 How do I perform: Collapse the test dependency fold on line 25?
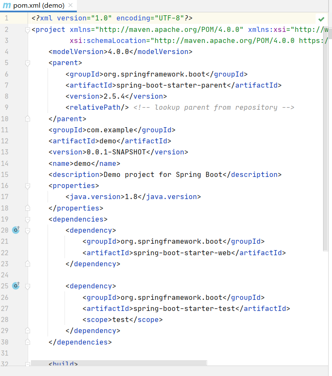click(28, 286)
